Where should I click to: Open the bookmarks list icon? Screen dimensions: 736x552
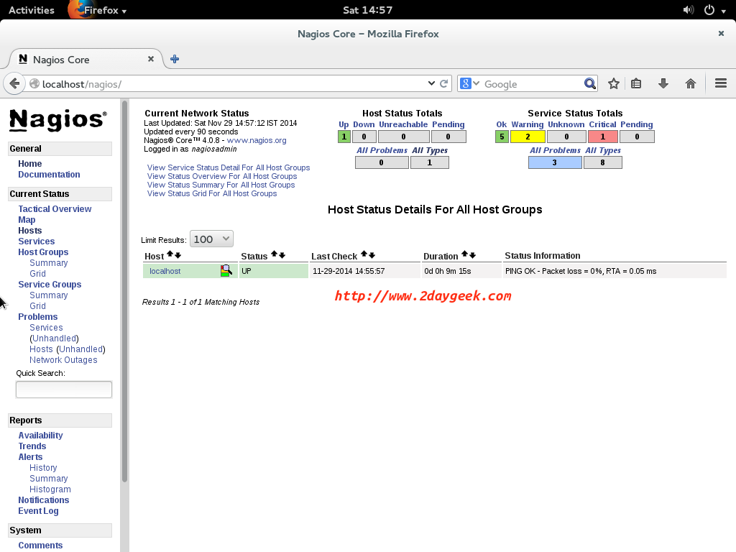click(x=636, y=83)
